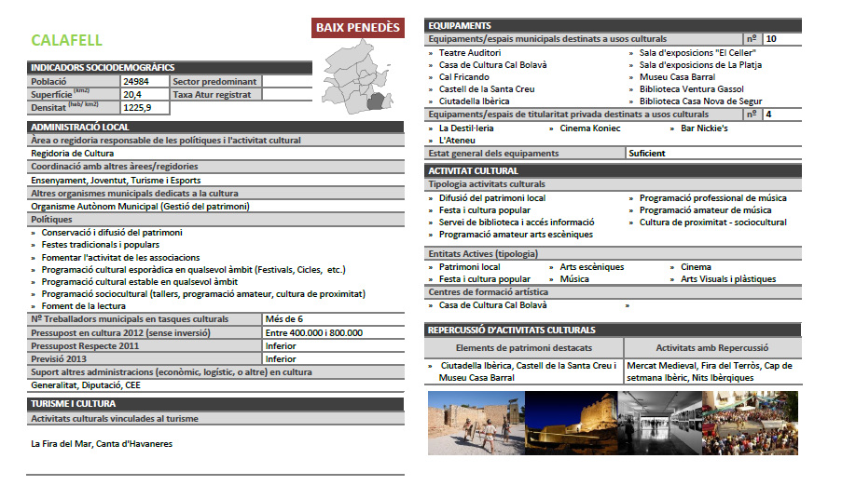Select Inferior value for Previsió 2013

[x=281, y=359]
